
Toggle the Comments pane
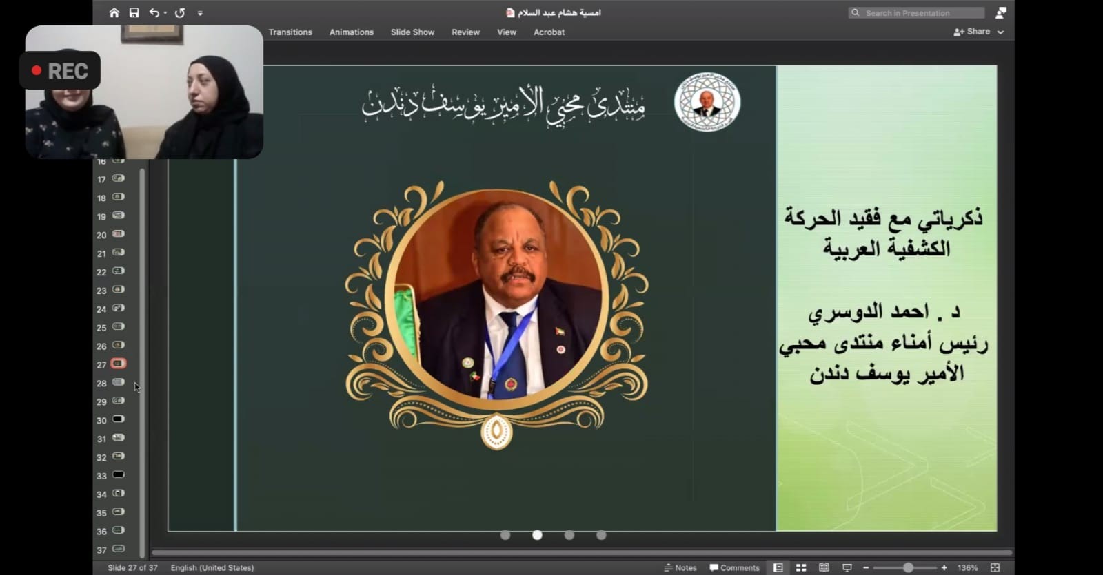point(734,567)
